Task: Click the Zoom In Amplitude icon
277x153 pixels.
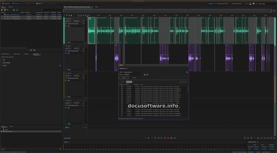Action: 245,138
